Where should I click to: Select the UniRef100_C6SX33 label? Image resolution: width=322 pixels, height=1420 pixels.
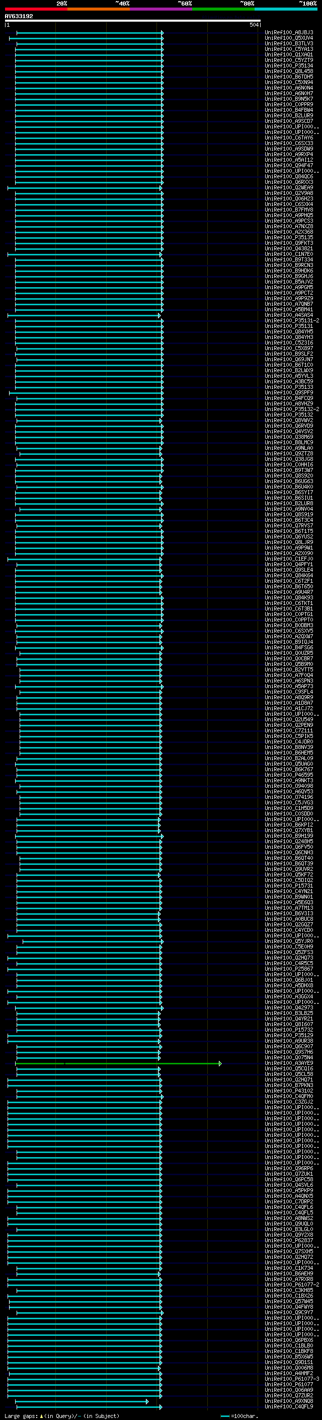pos(289,144)
